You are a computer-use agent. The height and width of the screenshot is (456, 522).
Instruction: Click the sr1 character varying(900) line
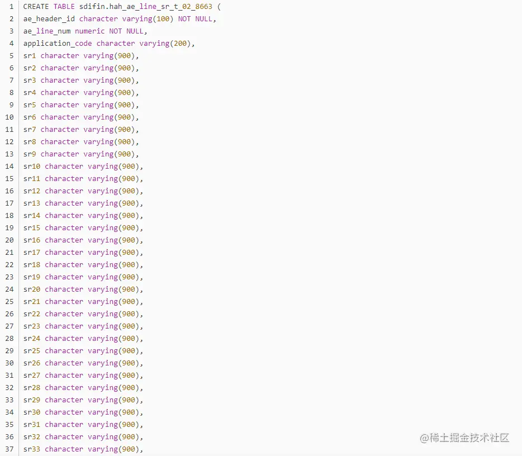point(81,56)
